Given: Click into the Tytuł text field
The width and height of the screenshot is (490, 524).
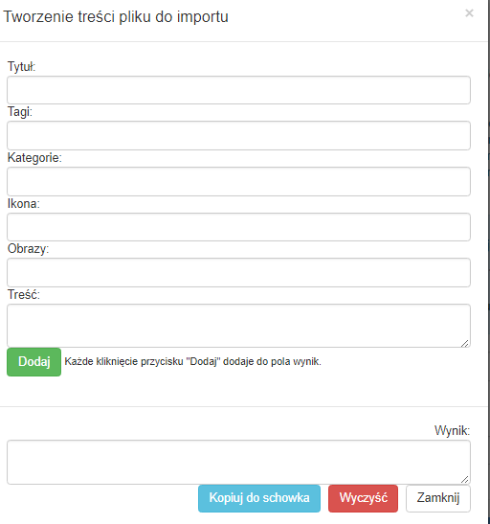Looking at the screenshot, I should pyautogui.click(x=238, y=90).
